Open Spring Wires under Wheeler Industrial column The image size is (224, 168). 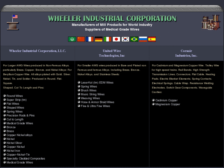(x=14, y=112)
